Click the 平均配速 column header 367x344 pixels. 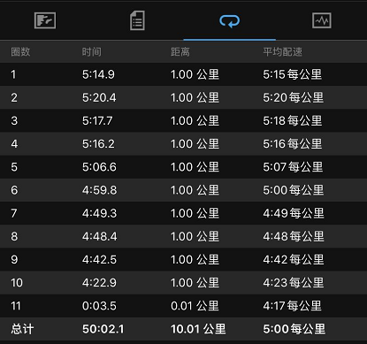[283, 52]
